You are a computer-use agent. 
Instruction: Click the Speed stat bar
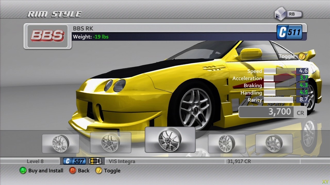pyautogui.click(x=279, y=71)
